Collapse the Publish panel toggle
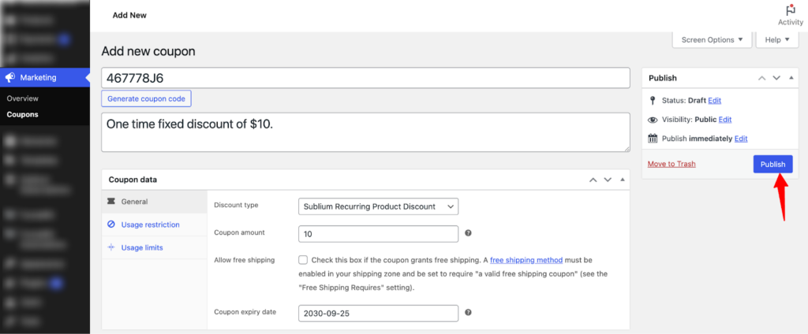Screen dimensions: 808x334 (x=790, y=78)
